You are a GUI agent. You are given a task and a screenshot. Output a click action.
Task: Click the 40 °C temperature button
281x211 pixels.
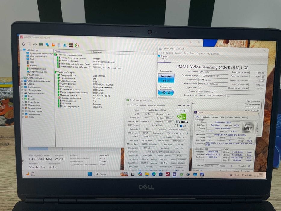(166, 93)
